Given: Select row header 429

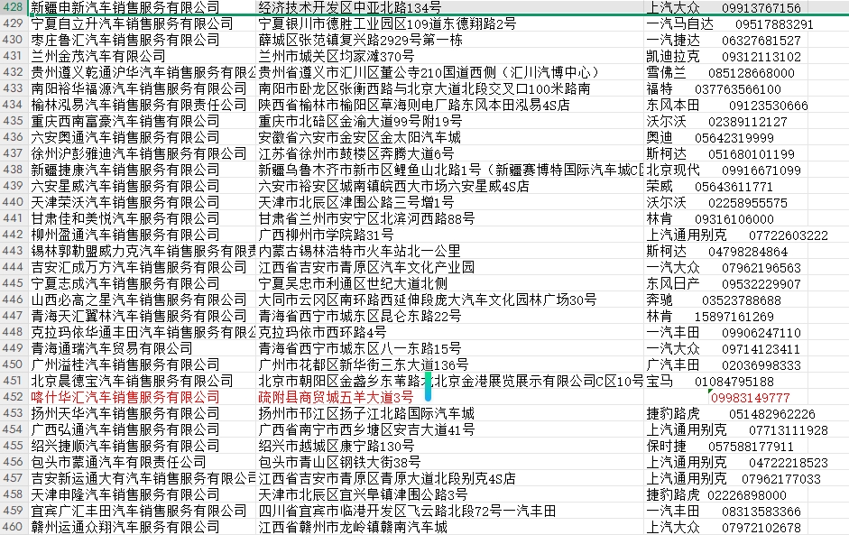Looking at the screenshot, I should click(13, 23).
